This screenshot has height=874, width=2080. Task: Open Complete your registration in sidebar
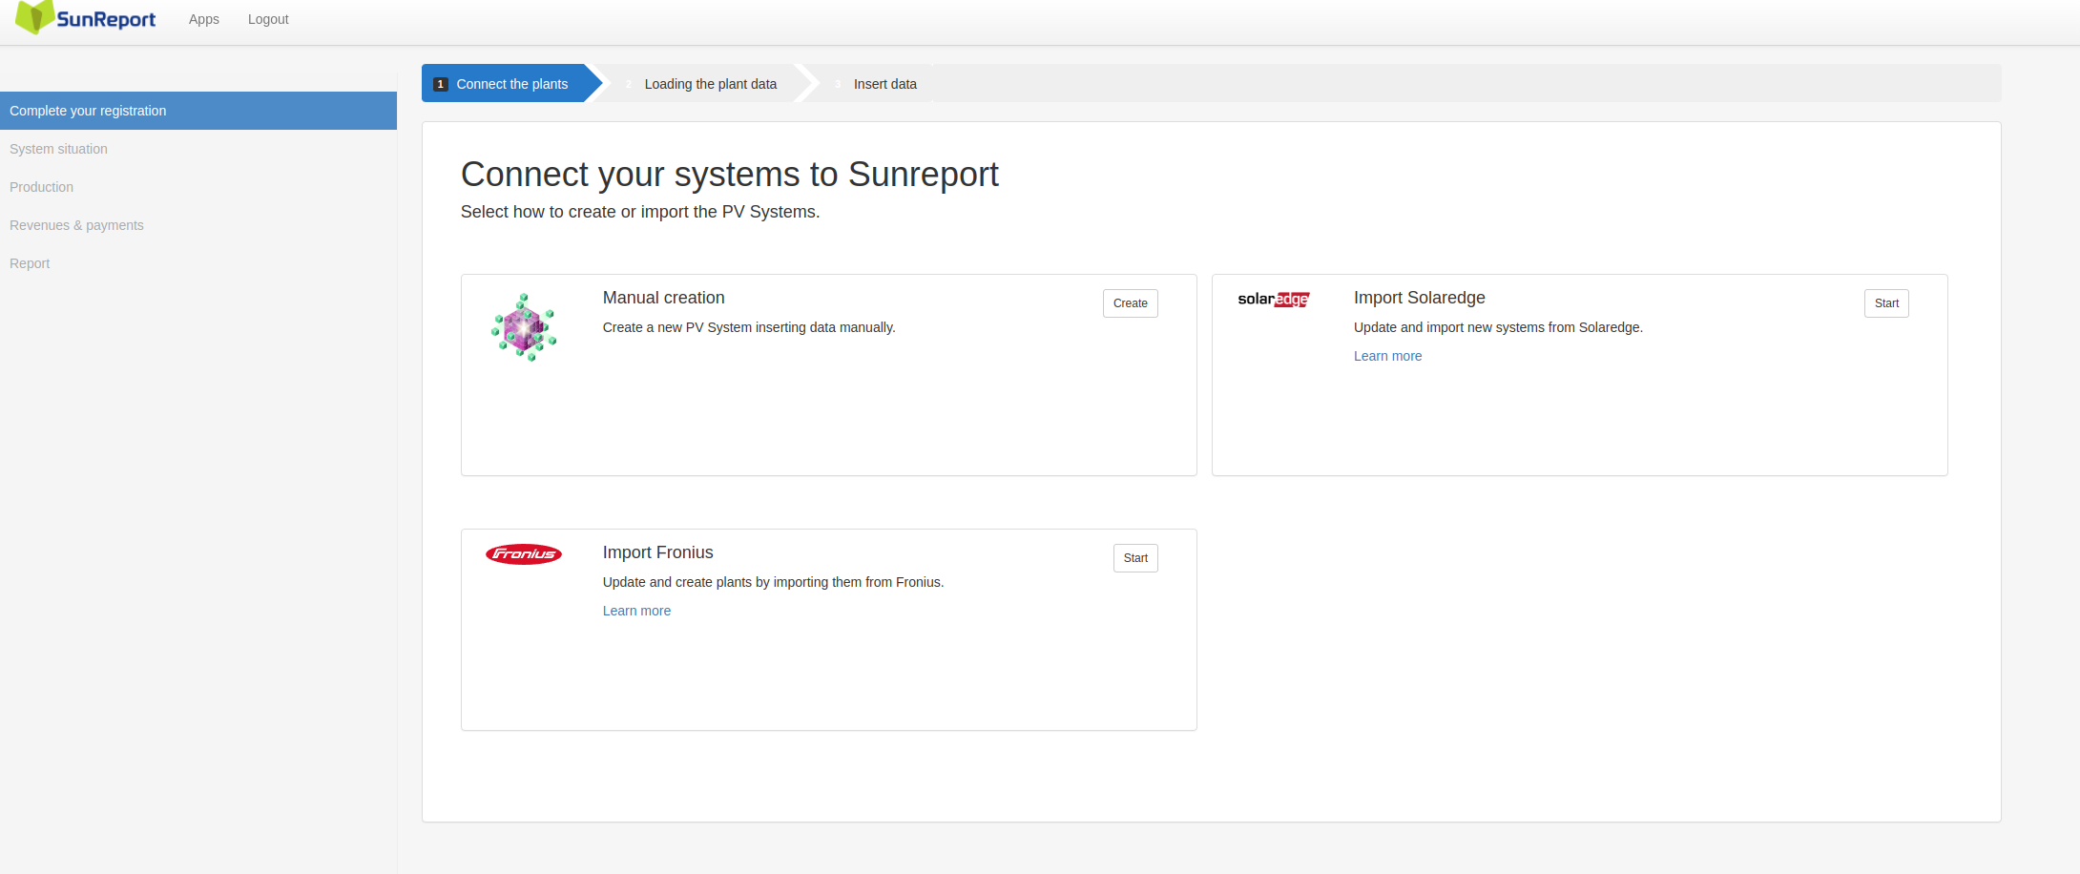(198, 111)
